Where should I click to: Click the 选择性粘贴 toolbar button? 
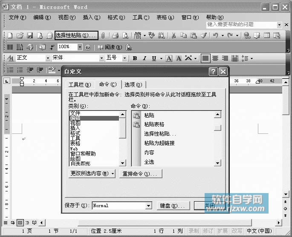tap(76, 35)
